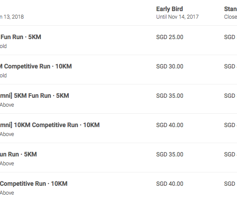Click the Above age note under bottom Competitive Run
The image size is (237, 200).
click(x=7, y=193)
